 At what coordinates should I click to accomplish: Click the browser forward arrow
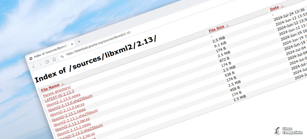pyautogui.click(x=40, y=64)
